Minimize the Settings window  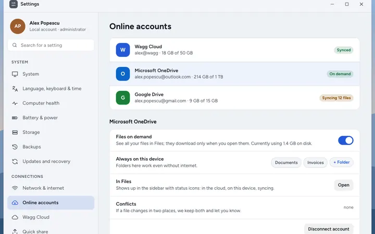coord(332,4)
